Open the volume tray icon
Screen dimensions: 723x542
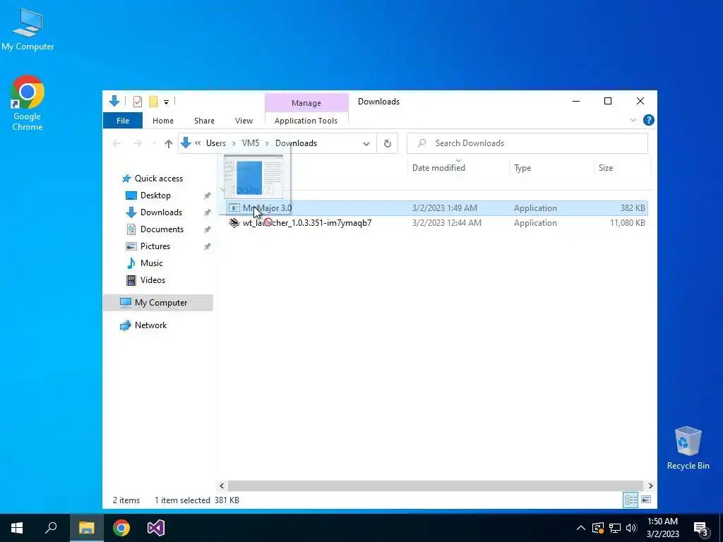[x=631, y=528]
